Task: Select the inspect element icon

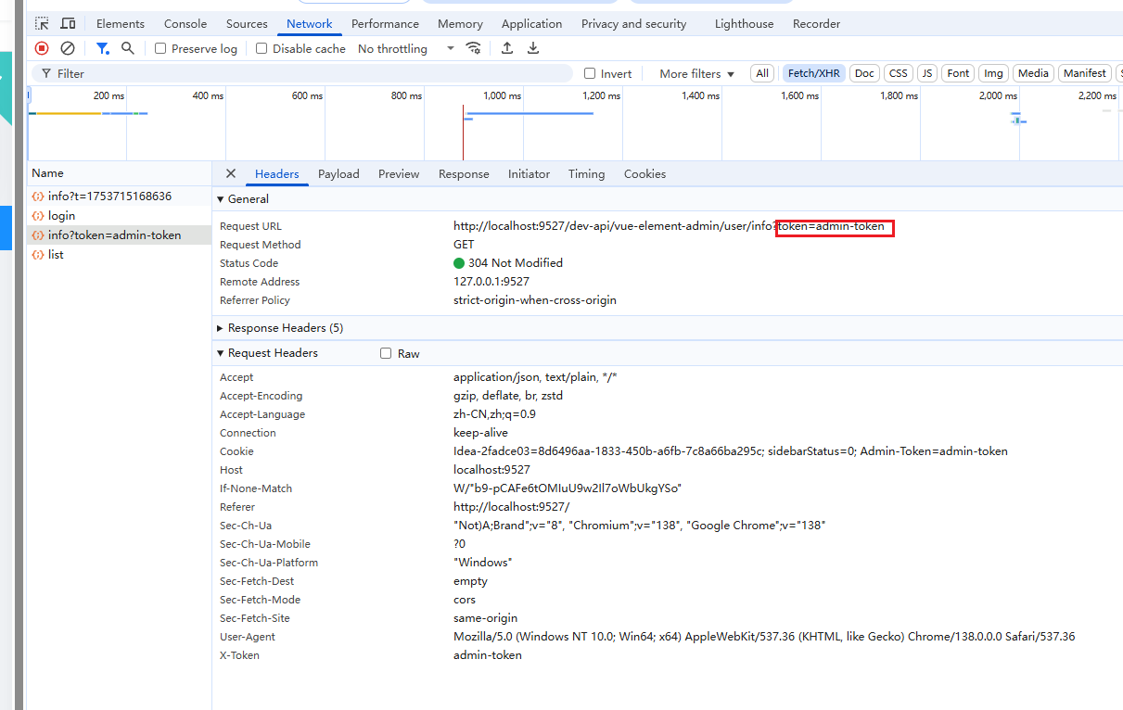Action: pyautogui.click(x=40, y=22)
